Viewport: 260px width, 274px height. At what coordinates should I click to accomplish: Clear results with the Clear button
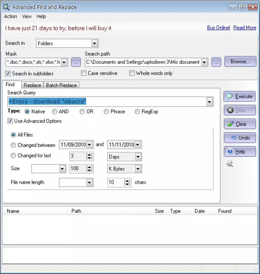(240, 124)
